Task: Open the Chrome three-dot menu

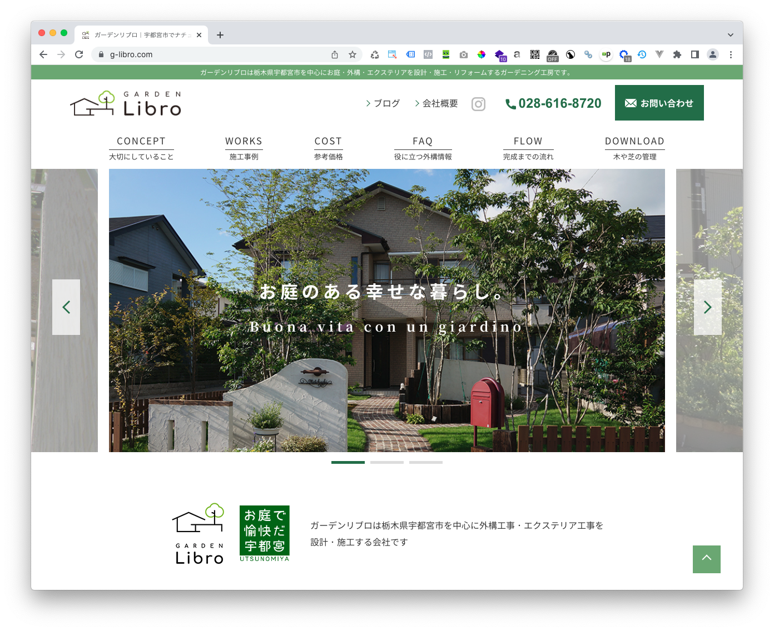Action: click(x=731, y=54)
